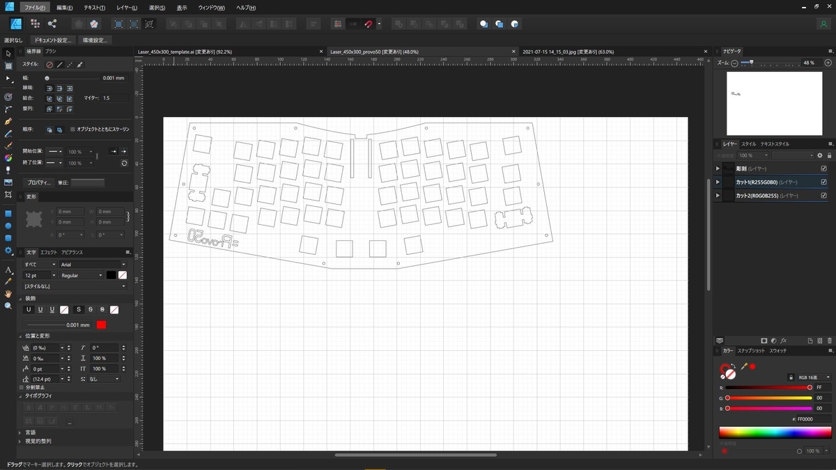Toggle first strikethrough S button
This screenshot has width=836, height=470.
tap(79, 309)
